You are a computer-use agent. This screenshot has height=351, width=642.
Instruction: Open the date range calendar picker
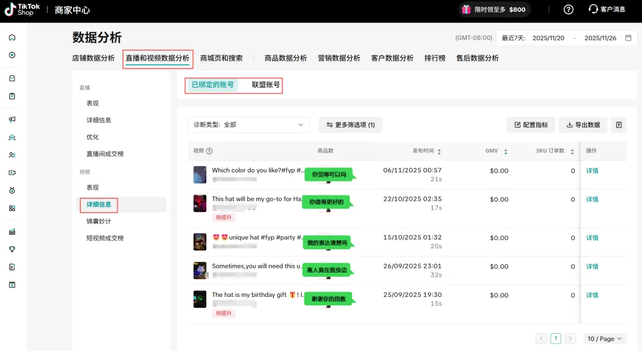click(x=628, y=38)
